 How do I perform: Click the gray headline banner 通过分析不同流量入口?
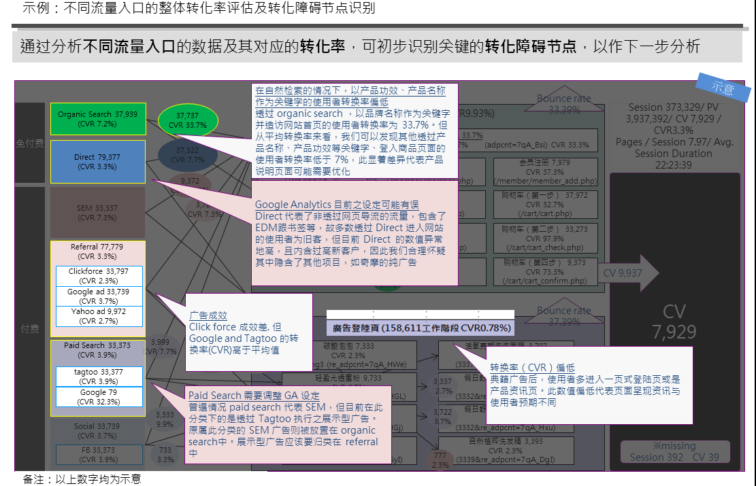(x=377, y=46)
